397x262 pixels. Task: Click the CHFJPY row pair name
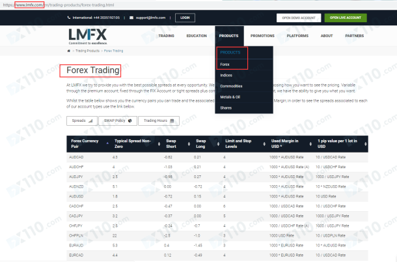pos(75,226)
